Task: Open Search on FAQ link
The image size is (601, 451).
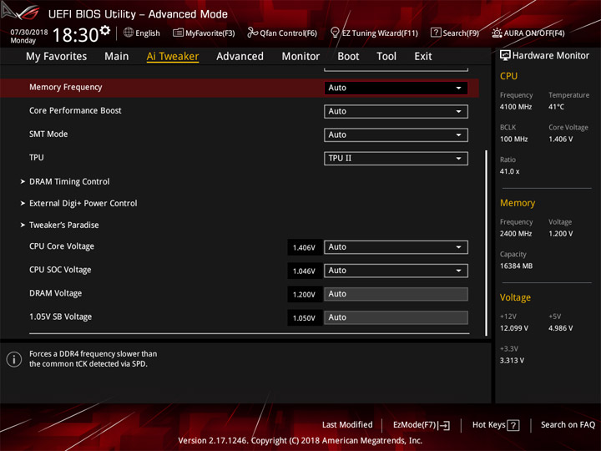Action: (x=568, y=425)
